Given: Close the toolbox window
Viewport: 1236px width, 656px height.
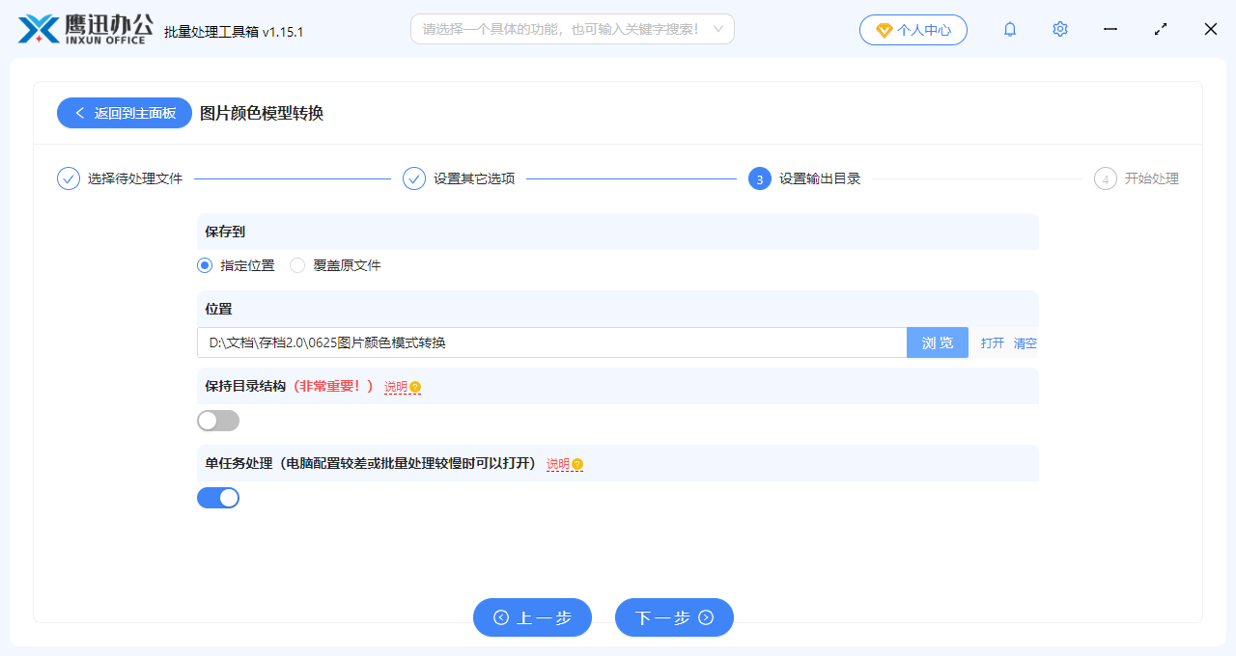Looking at the screenshot, I should (1211, 29).
